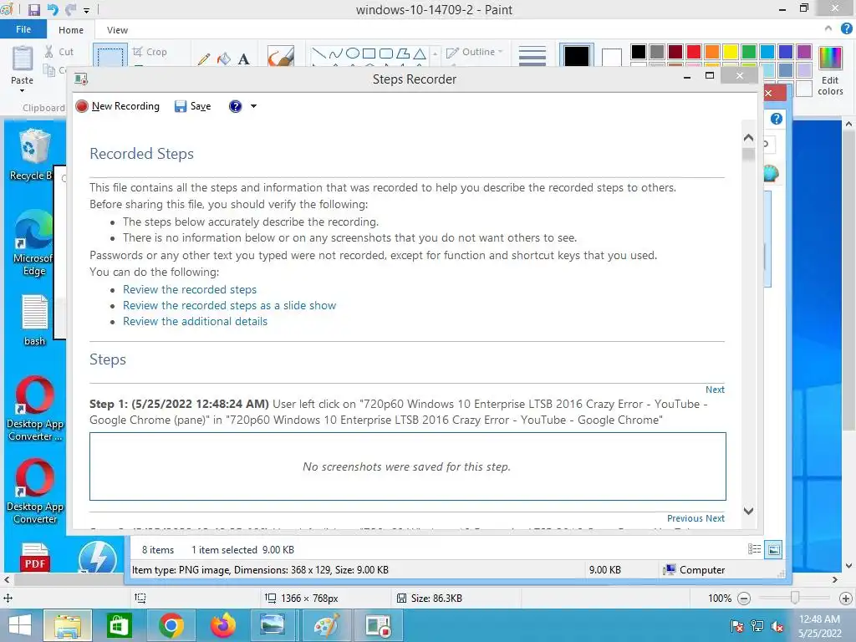
Task: Select the Brushes tool in Paint
Action: click(281, 56)
